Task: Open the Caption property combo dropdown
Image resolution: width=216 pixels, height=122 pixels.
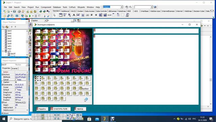Action: pyautogui.click(x=45, y=21)
